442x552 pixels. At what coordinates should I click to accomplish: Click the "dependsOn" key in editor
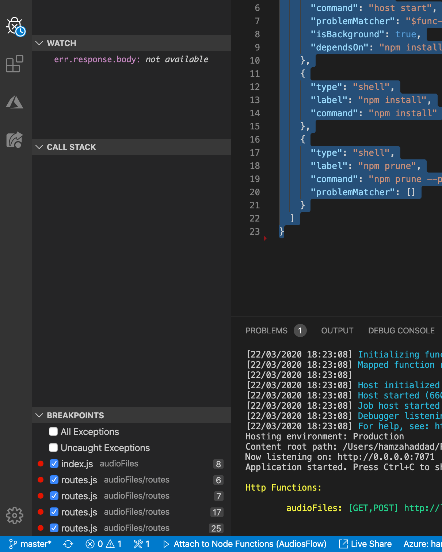(339, 48)
